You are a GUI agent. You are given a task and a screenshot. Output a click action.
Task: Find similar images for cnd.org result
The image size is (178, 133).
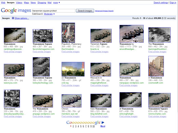coord(71,85)
